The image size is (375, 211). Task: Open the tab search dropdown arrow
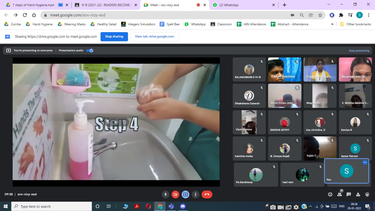point(329,5)
